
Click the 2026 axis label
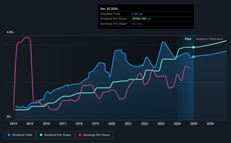point(210,124)
